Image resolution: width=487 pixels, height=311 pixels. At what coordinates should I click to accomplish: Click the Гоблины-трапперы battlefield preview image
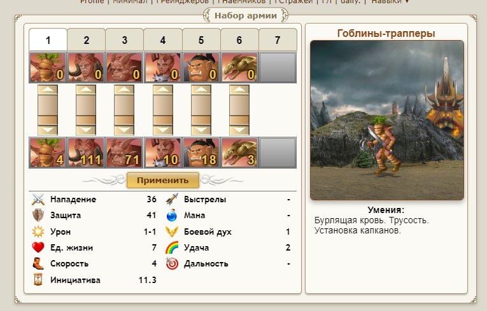tap(387, 120)
